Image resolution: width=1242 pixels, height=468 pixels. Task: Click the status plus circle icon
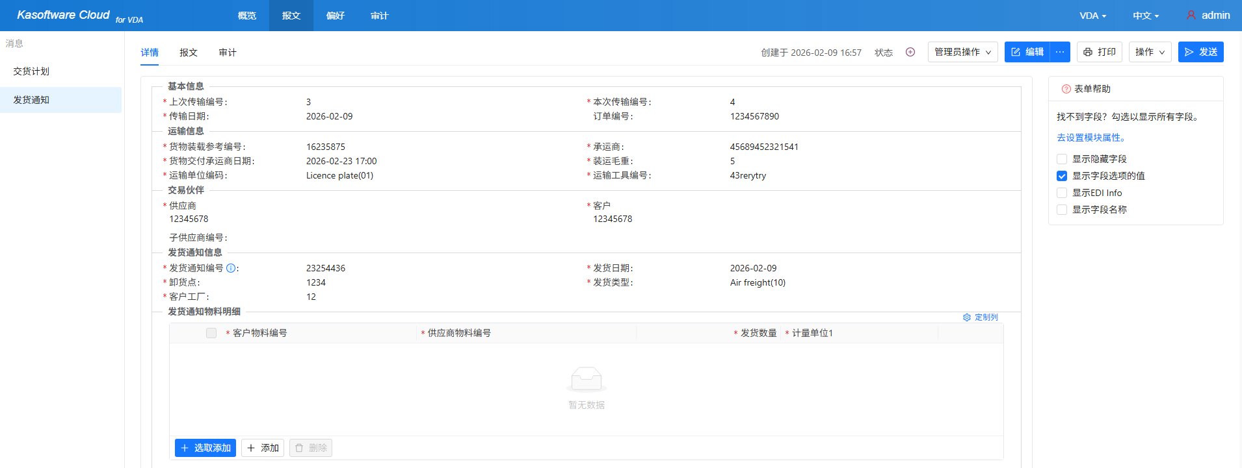click(x=910, y=52)
